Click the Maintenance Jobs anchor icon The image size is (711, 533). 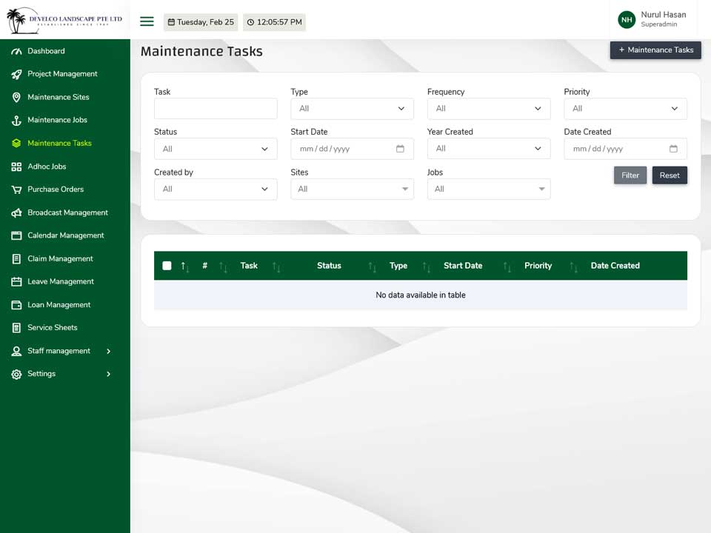[x=16, y=121]
